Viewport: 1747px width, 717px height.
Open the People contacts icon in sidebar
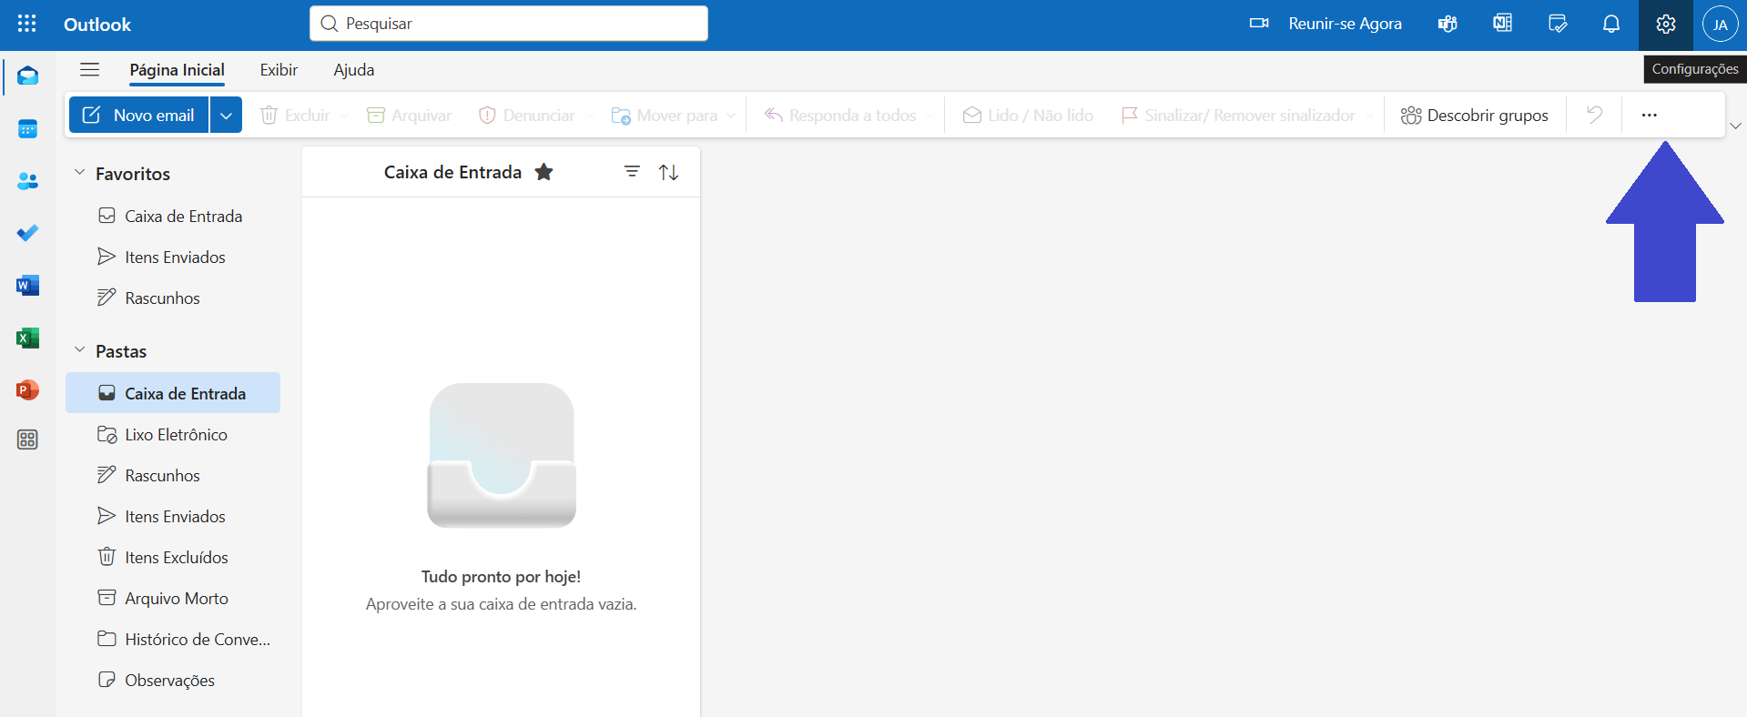point(27,181)
